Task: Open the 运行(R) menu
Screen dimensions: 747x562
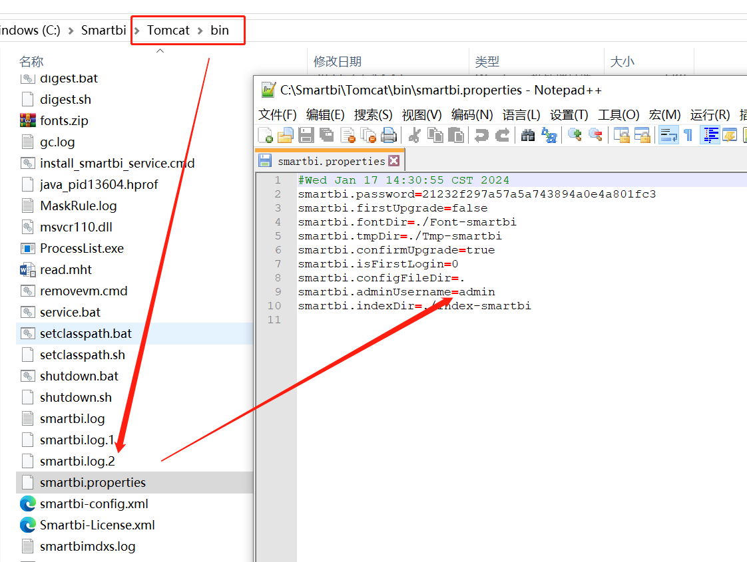Action: click(x=710, y=114)
